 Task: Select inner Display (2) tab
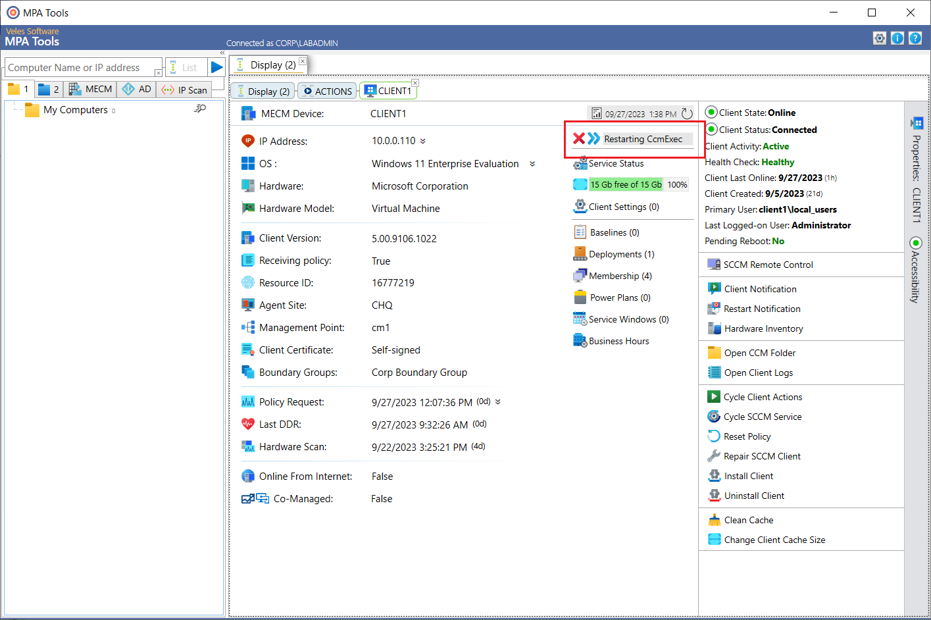(263, 91)
